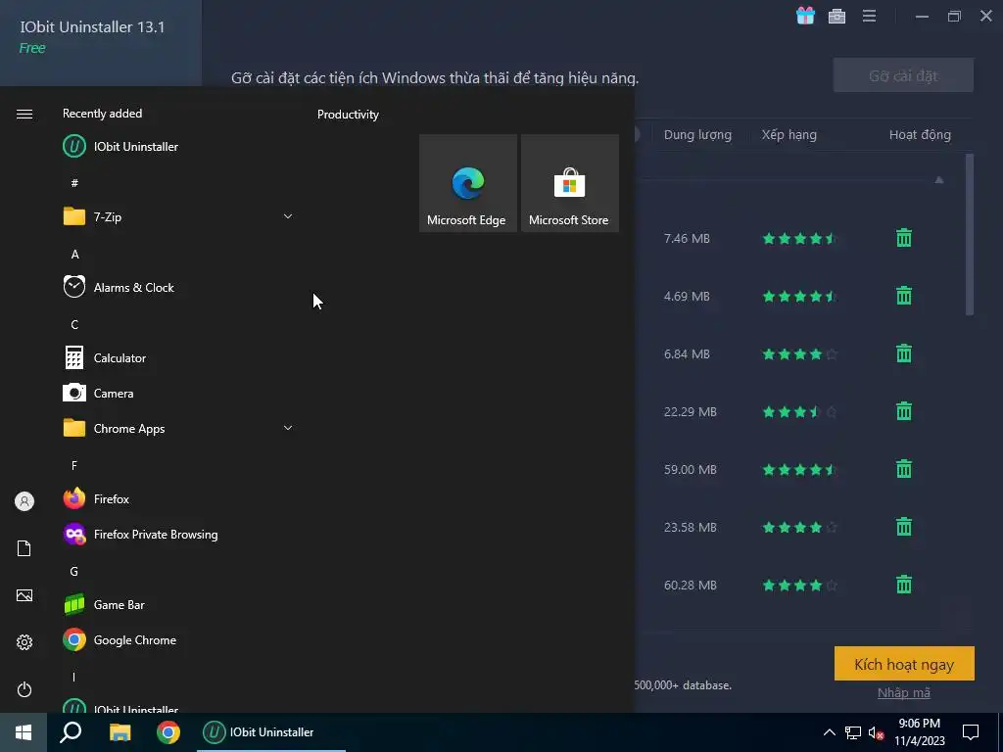Click the five-star rating of 7.46 MB item
Image resolution: width=1003 pixels, height=752 pixels.
coord(799,239)
